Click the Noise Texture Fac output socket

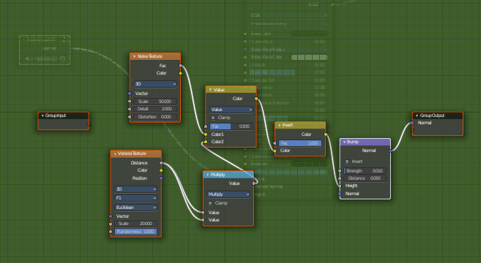pos(180,66)
